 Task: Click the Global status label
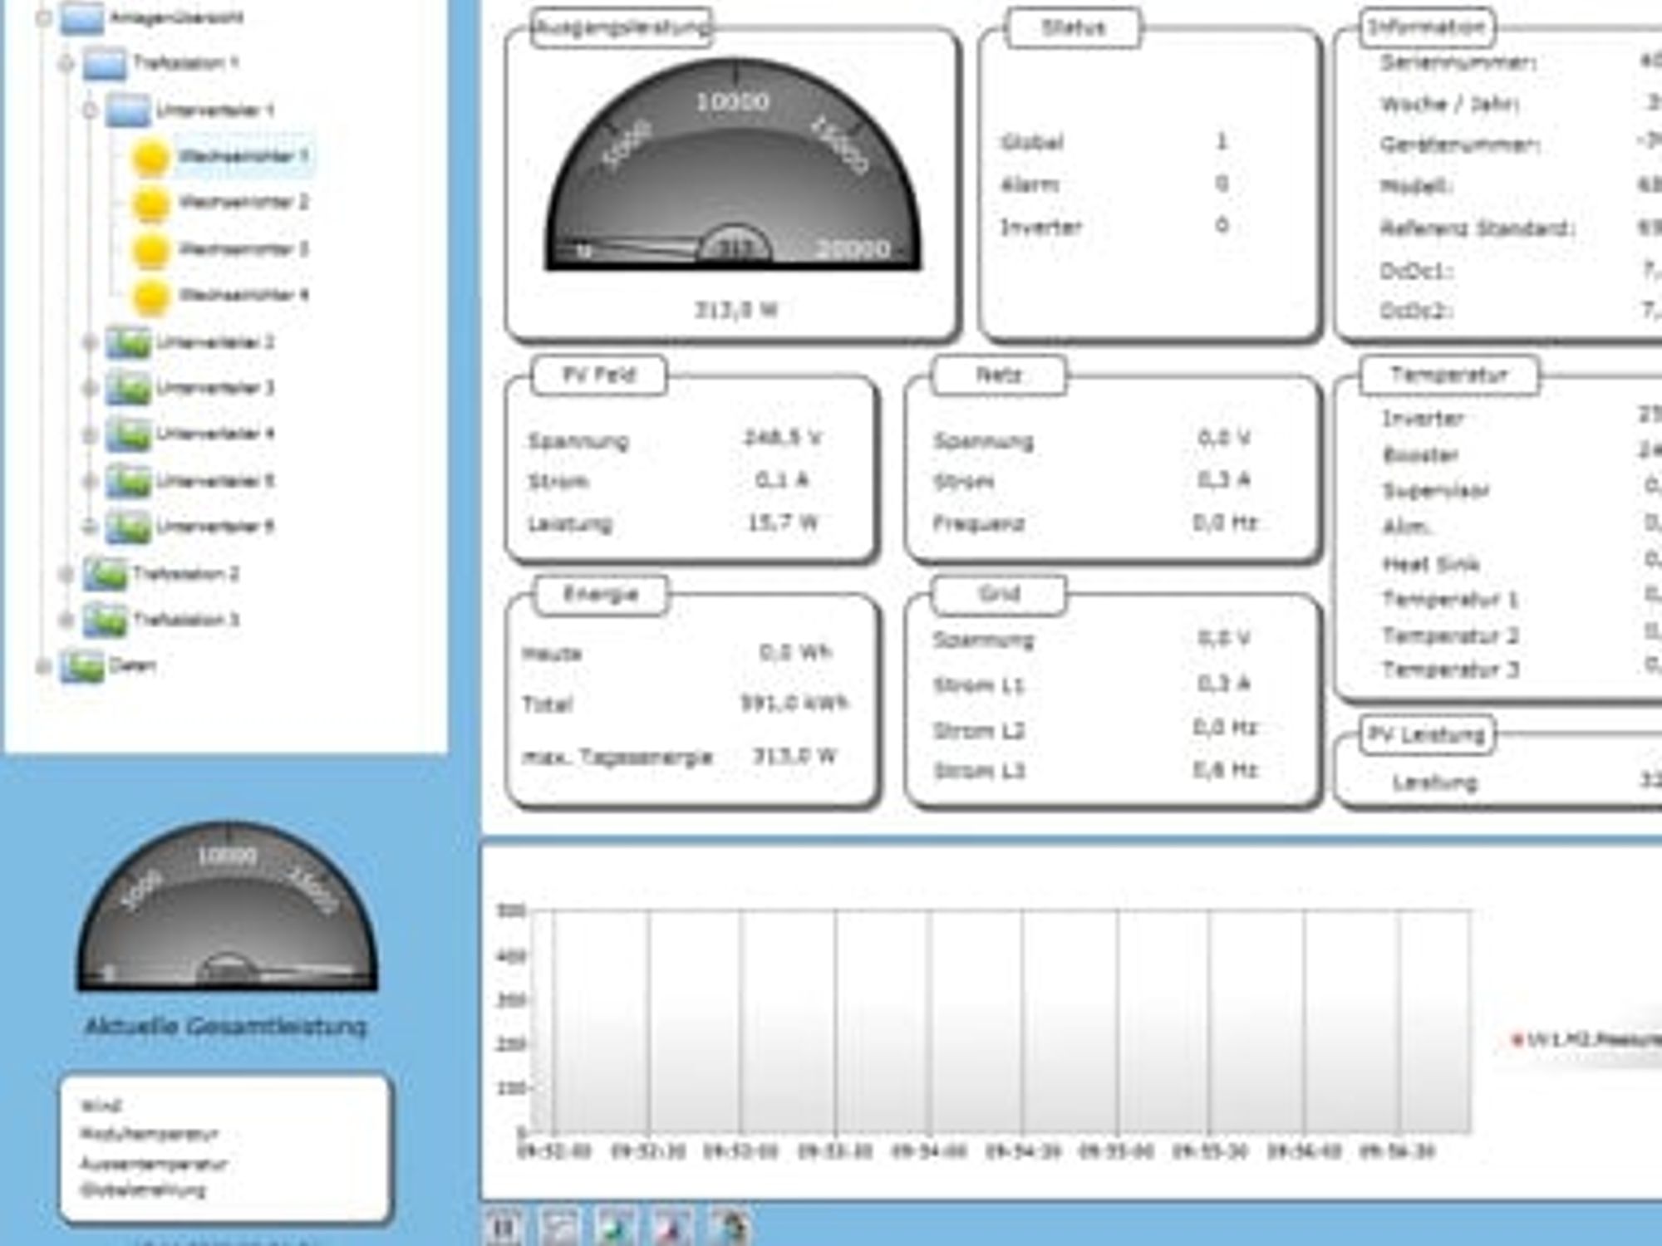pos(1033,143)
